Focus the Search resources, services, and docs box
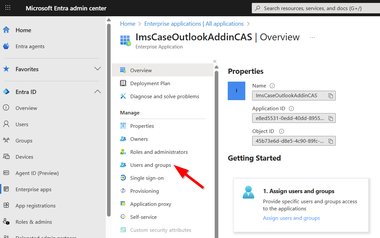 click(x=316, y=8)
